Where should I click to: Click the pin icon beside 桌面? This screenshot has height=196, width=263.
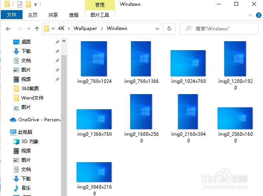57,42
